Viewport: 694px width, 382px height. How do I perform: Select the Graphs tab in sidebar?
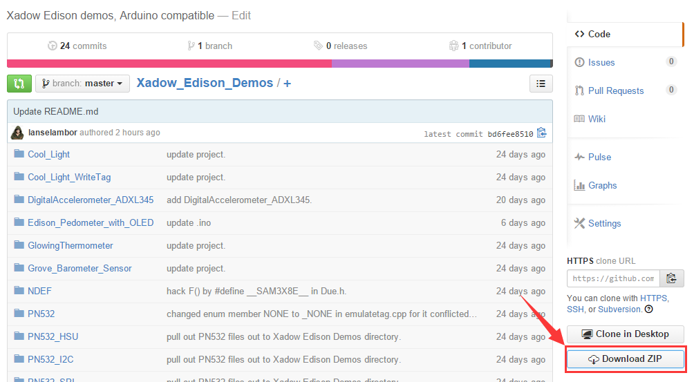(624, 185)
